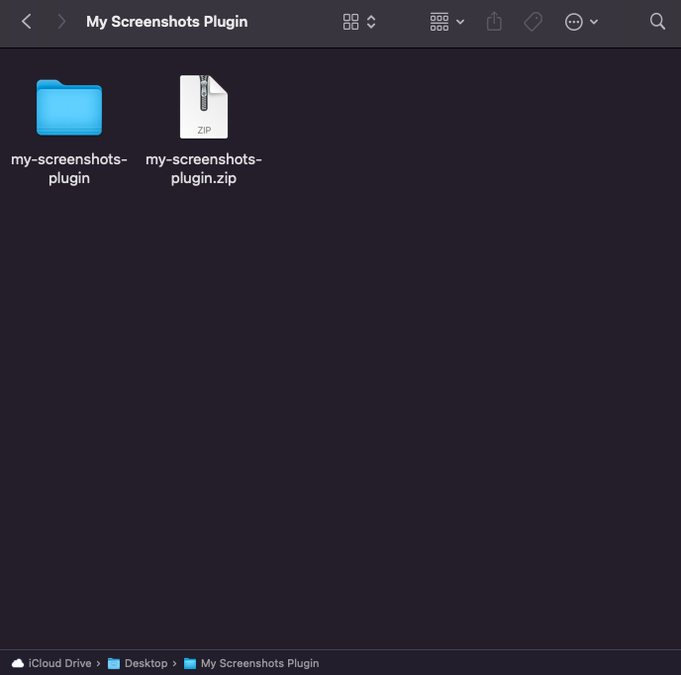681x675 pixels.
Task: Click the my-screenshots-plugin folder name label
Action: coord(69,169)
